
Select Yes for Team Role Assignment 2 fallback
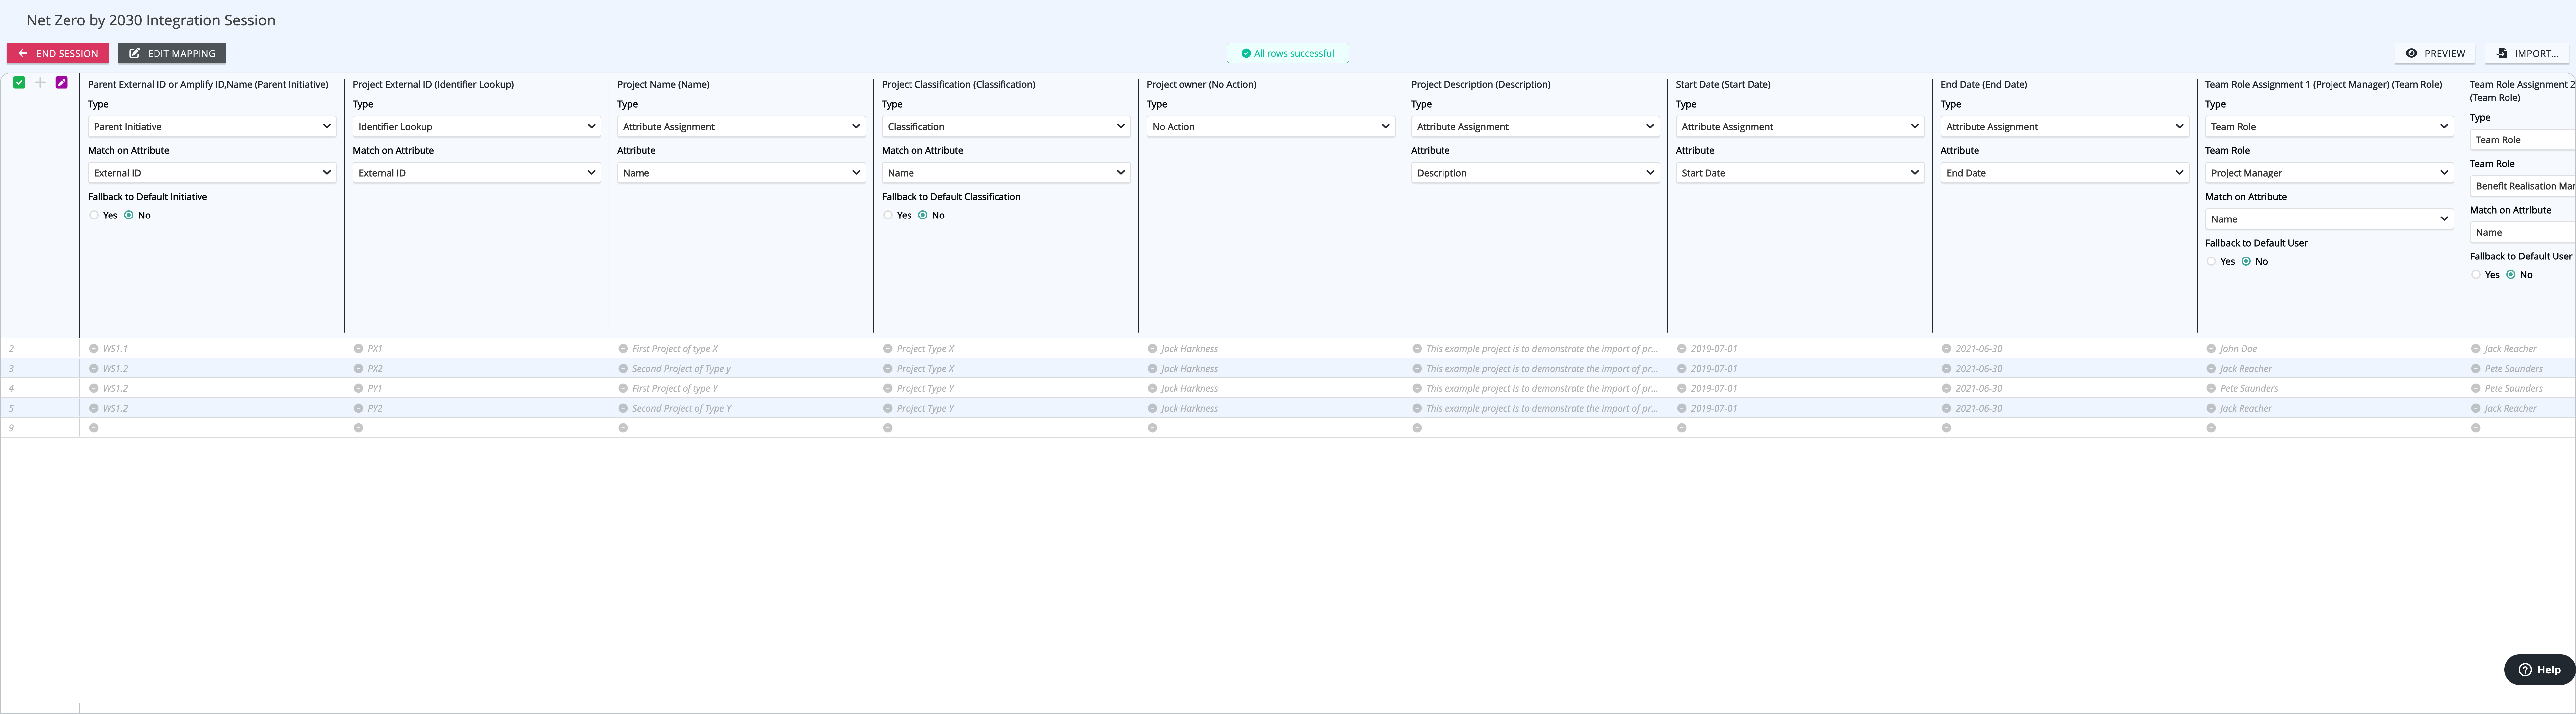pyautogui.click(x=2476, y=275)
